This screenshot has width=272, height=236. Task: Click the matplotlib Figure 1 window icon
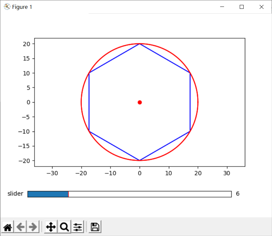7,7
